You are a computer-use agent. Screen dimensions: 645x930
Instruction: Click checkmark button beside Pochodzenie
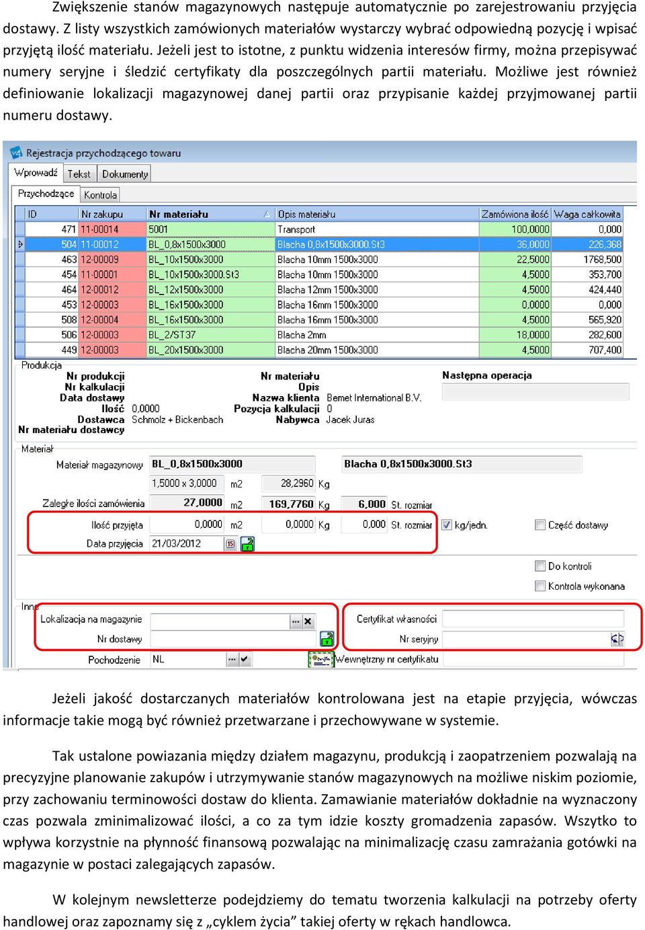[244, 660]
